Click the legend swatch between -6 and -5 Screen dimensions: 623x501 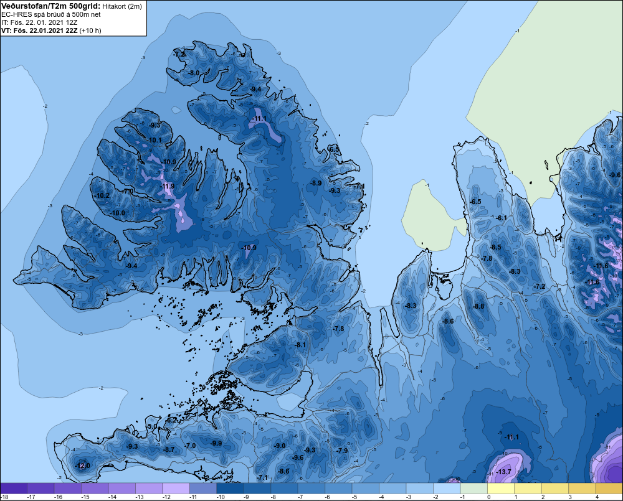coord(338,489)
